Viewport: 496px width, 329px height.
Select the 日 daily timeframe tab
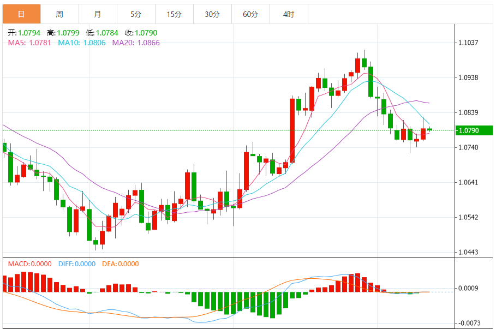click(x=21, y=14)
